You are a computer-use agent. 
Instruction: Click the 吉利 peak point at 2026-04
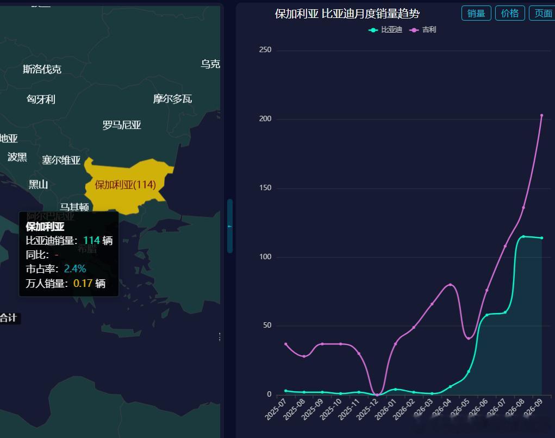(450, 284)
